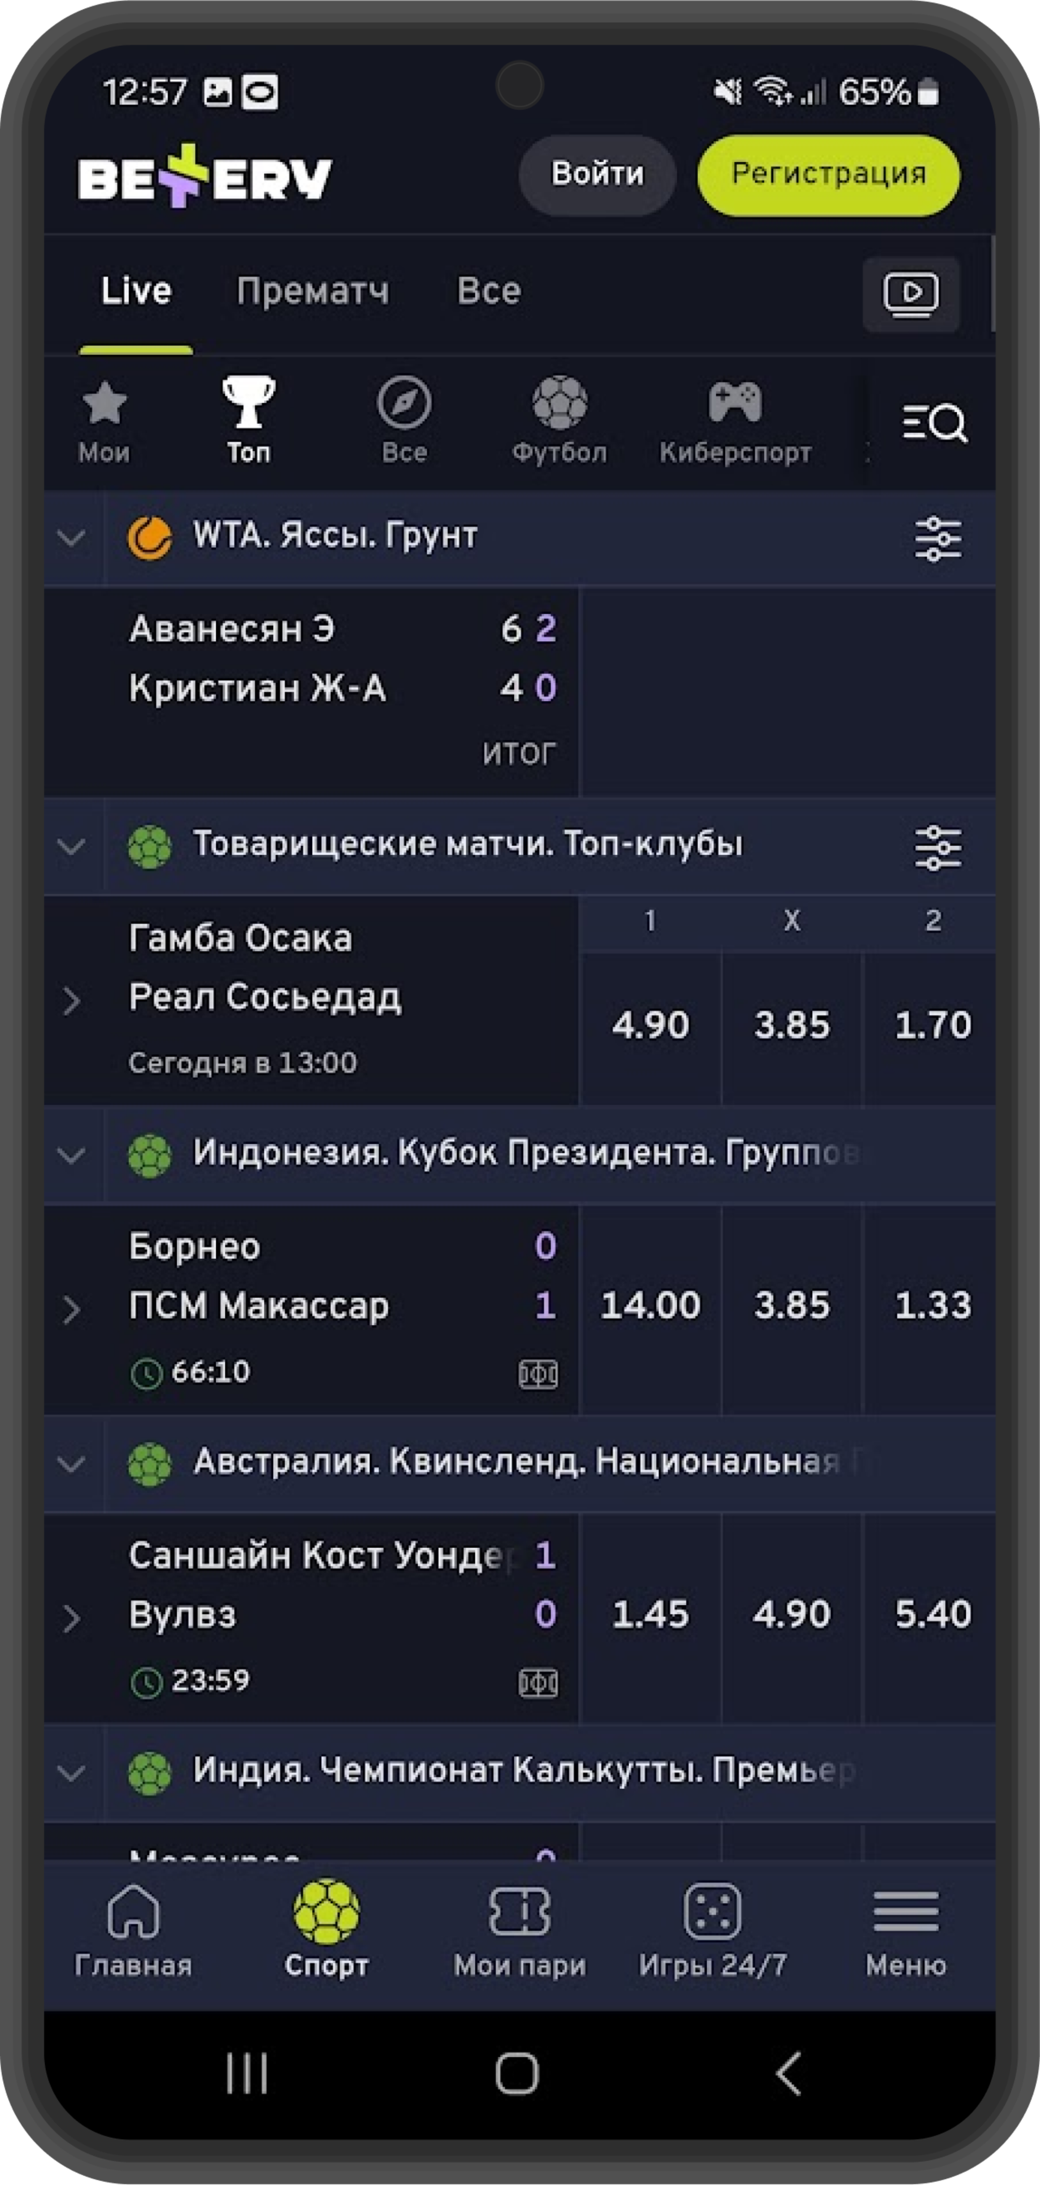Expand Гамба Осака match details arrow
The width and height of the screenshot is (1040, 2185).
72,1001
